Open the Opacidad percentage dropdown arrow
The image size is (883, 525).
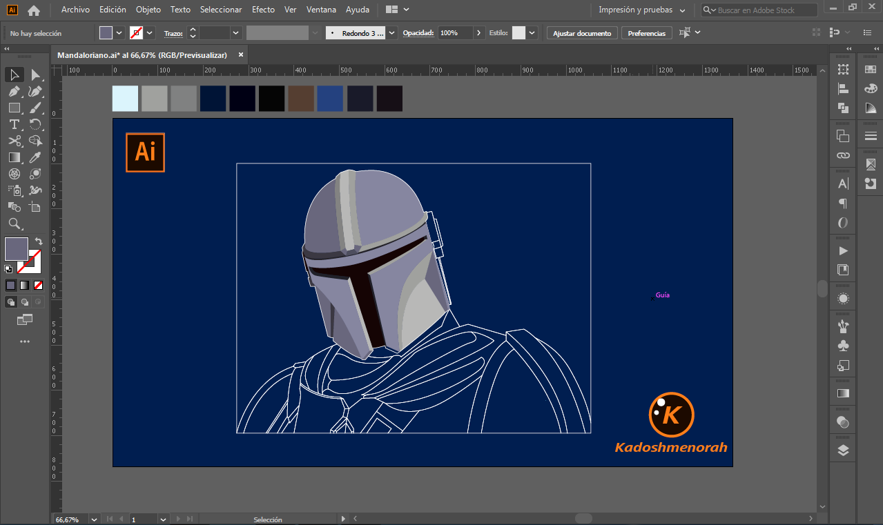[x=479, y=33]
